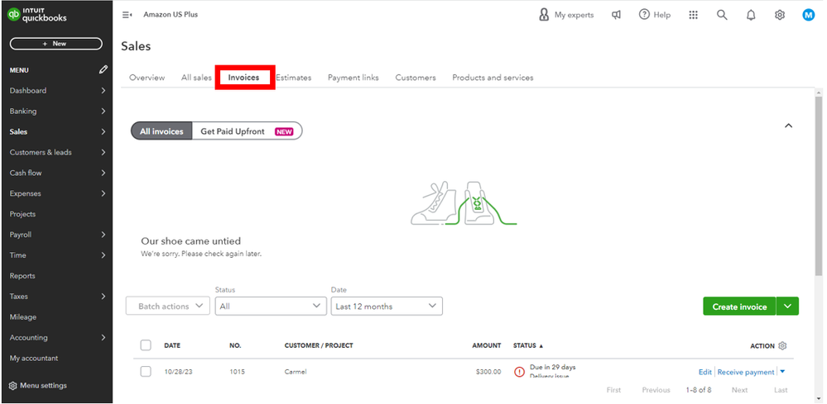Jump to Last page of invoices

pyautogui.click(x=781, y=390)
